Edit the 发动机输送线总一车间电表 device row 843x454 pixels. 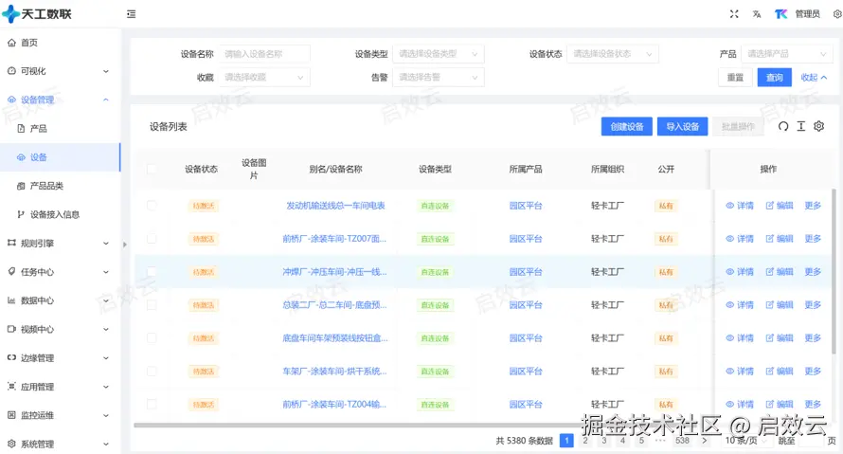click(780, 206)
